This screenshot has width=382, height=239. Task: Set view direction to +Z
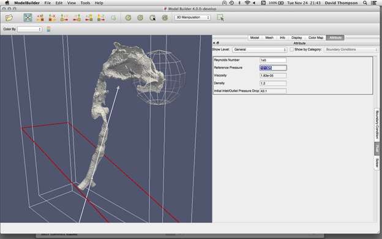(x=89, y=18)
